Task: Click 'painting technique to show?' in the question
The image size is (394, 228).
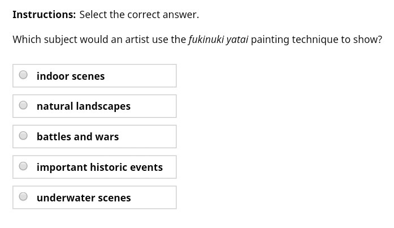Action: pyautogui.click(x=317, y=40)
